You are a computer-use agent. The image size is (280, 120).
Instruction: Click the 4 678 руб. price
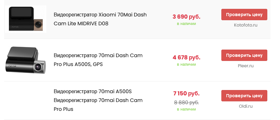coord(186,57)
